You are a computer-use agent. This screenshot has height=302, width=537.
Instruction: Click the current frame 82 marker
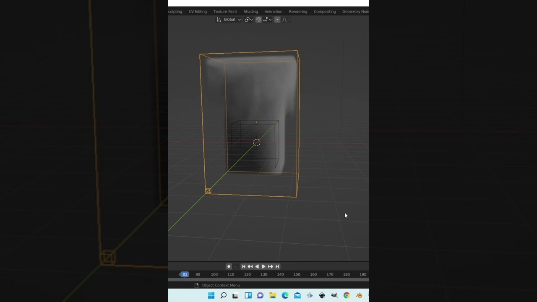185,274
